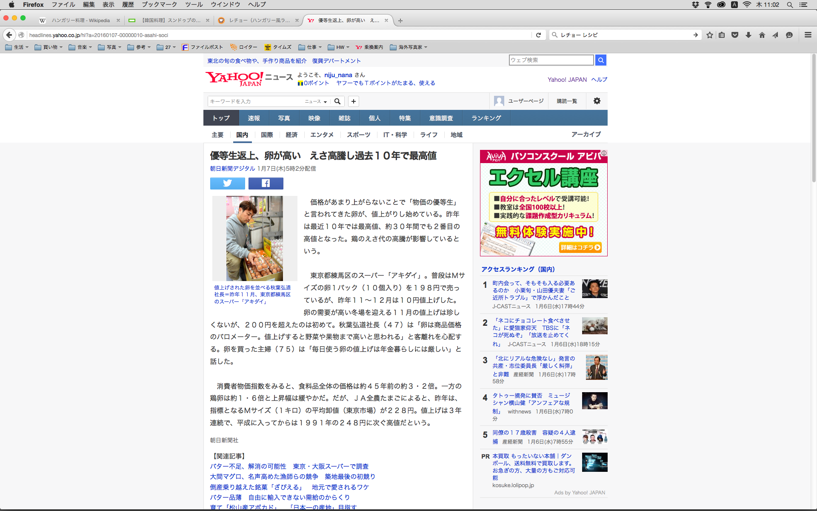Click the Firefox home icon

(762, 35)
